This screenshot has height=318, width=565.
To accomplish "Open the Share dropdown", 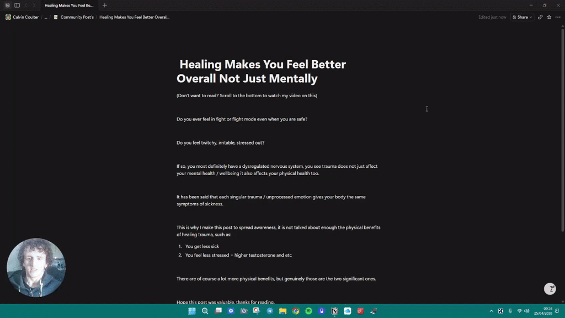I will coord(521,17).
